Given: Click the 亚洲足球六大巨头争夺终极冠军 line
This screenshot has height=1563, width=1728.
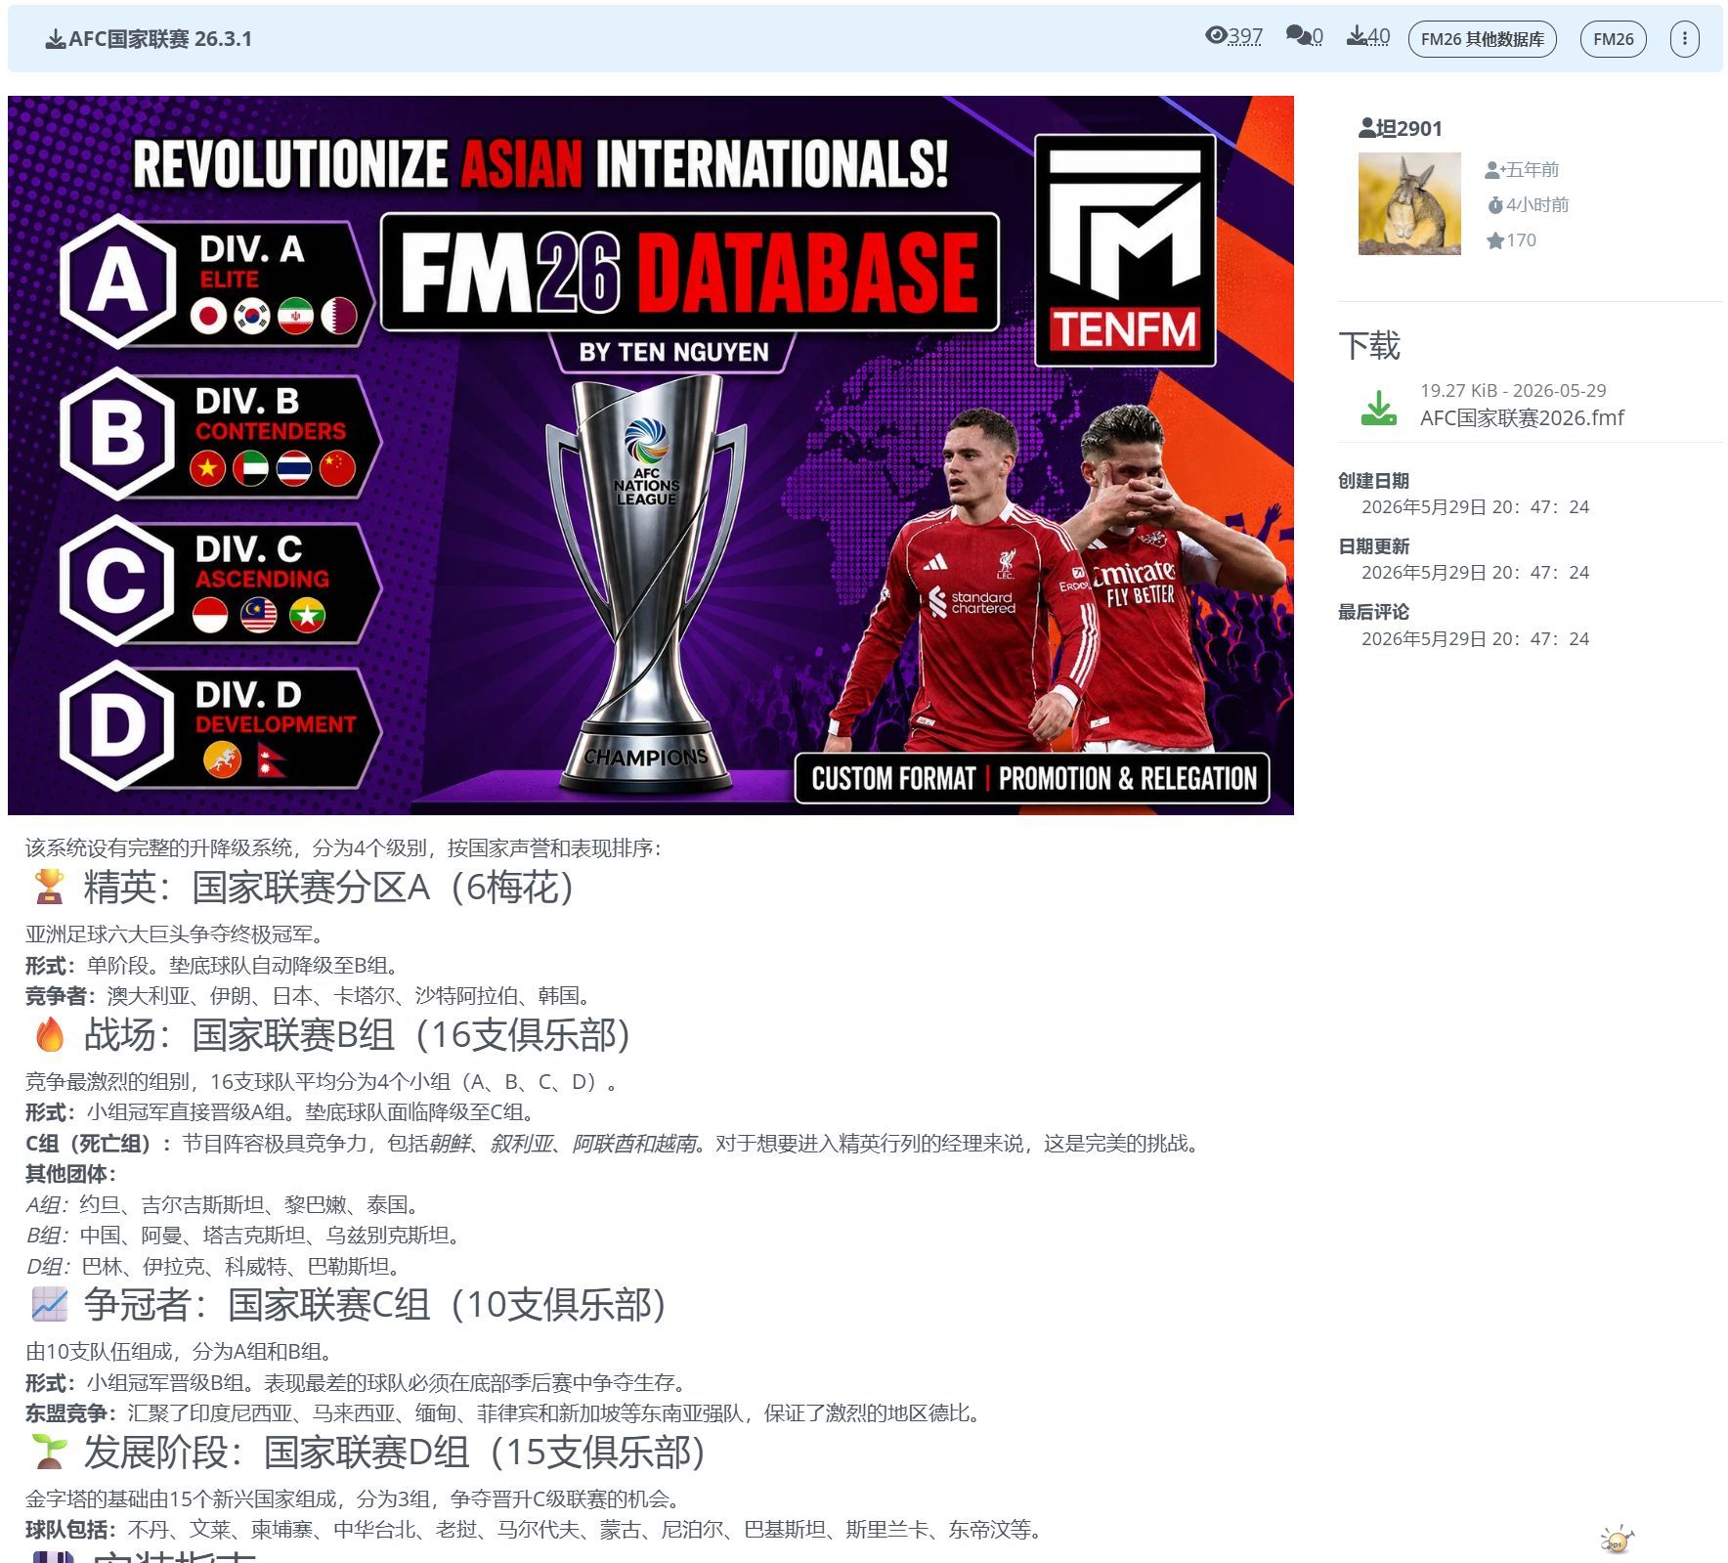Looking at the screenshot, I should (175, 933).
